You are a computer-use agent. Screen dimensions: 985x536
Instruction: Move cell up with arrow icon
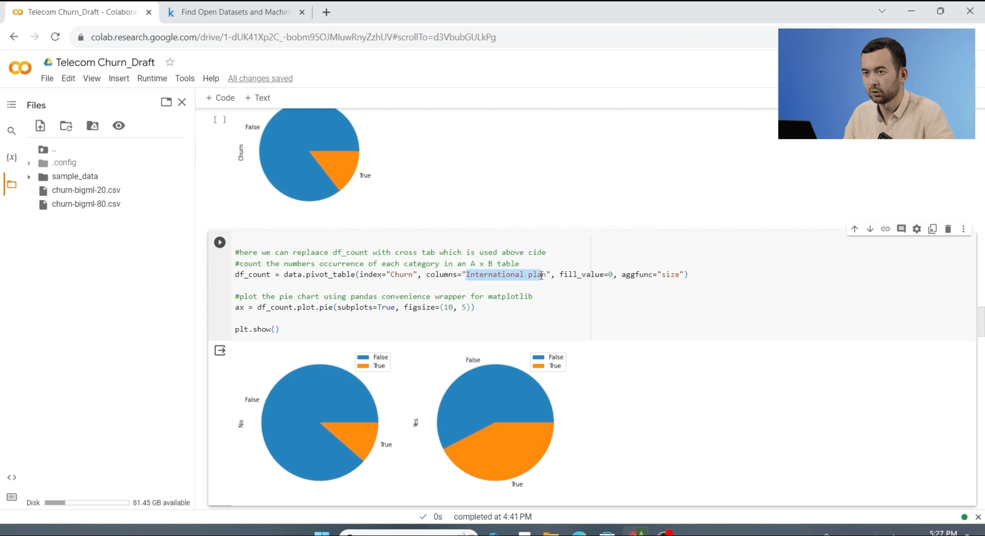coord(854,229)
